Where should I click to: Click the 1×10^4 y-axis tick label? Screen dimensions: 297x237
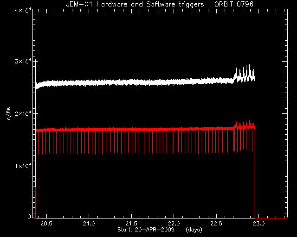[x=23, y=166]
